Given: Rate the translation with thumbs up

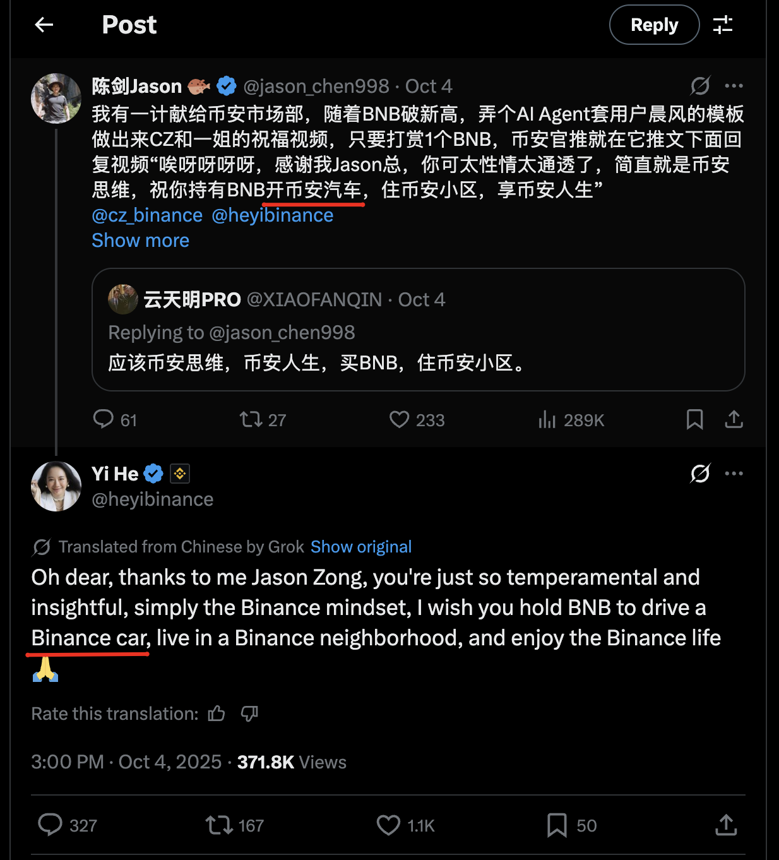Looking at the screenshot, I should tap(217, 714).
